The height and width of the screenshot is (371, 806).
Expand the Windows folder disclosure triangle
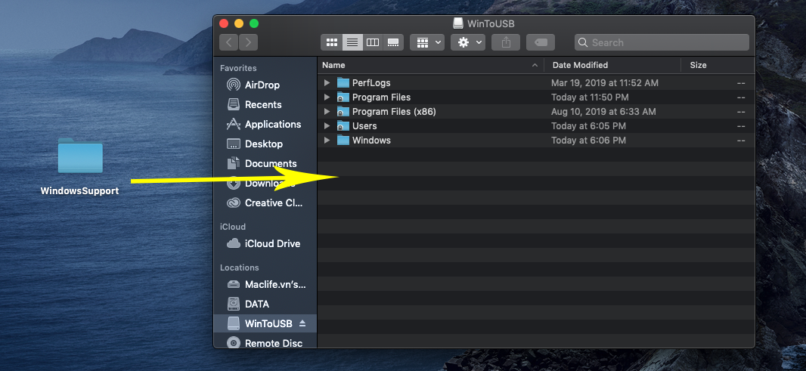327,141
